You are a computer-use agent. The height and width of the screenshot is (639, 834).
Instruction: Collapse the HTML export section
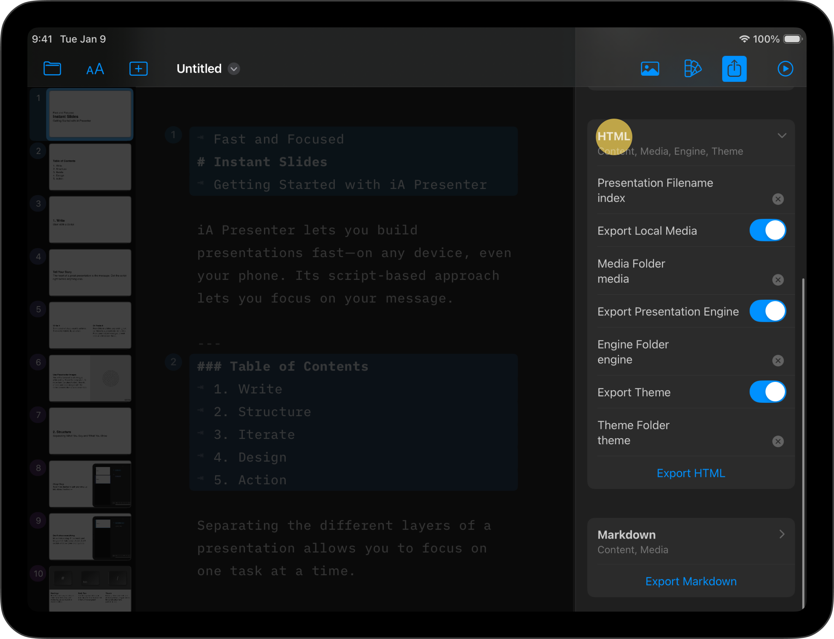coord(781,136)
